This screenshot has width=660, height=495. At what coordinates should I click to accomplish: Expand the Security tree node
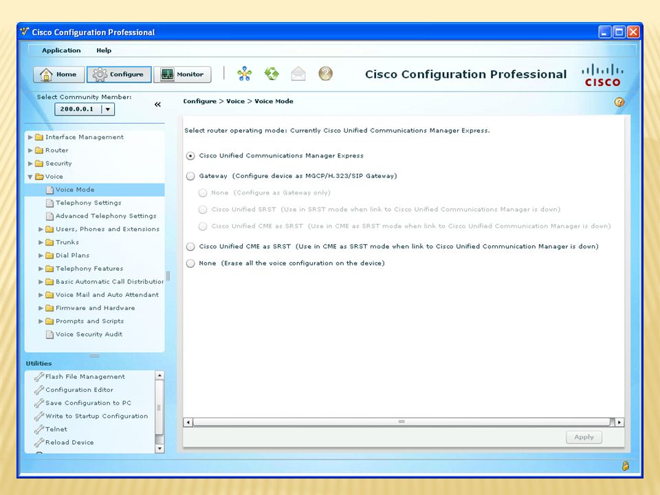[x=30, y=163]
